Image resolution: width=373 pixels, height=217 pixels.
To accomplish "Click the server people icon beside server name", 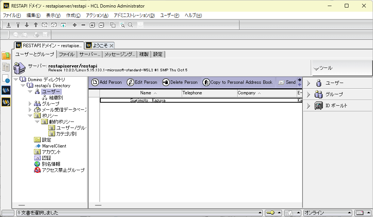I will point(20,68).
